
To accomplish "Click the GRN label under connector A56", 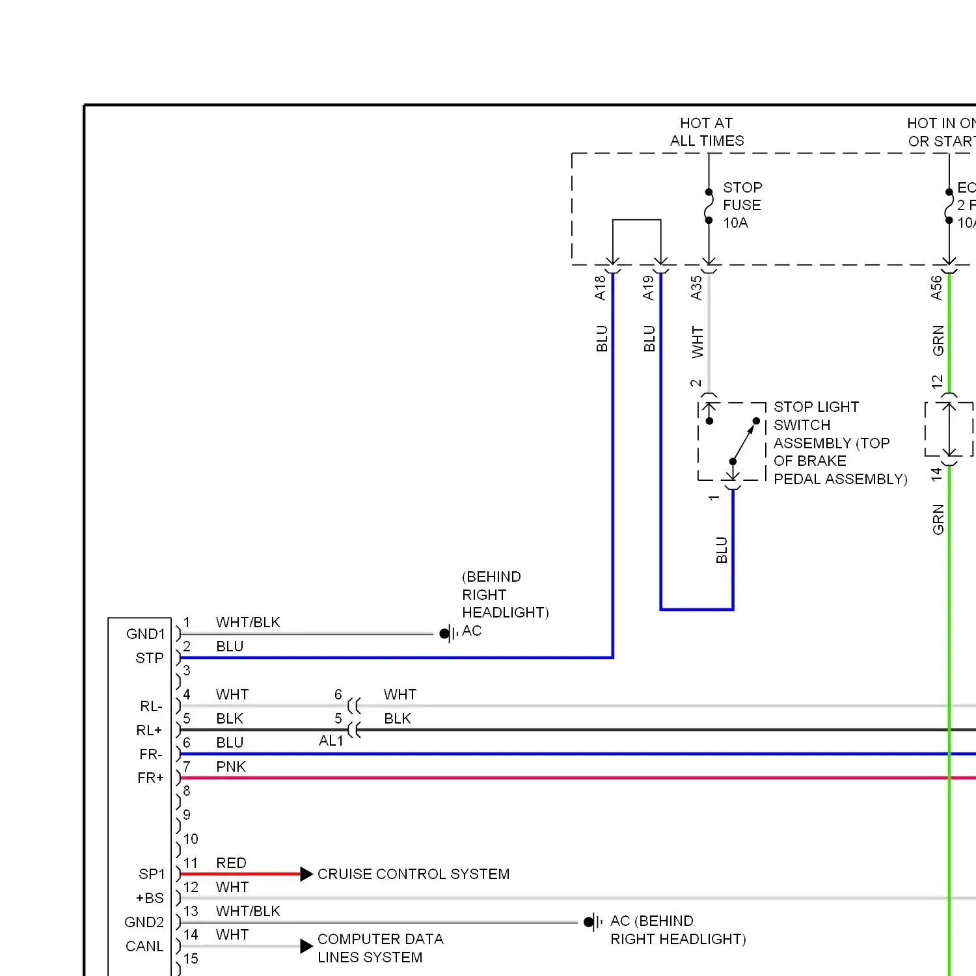I will (938, 341).
